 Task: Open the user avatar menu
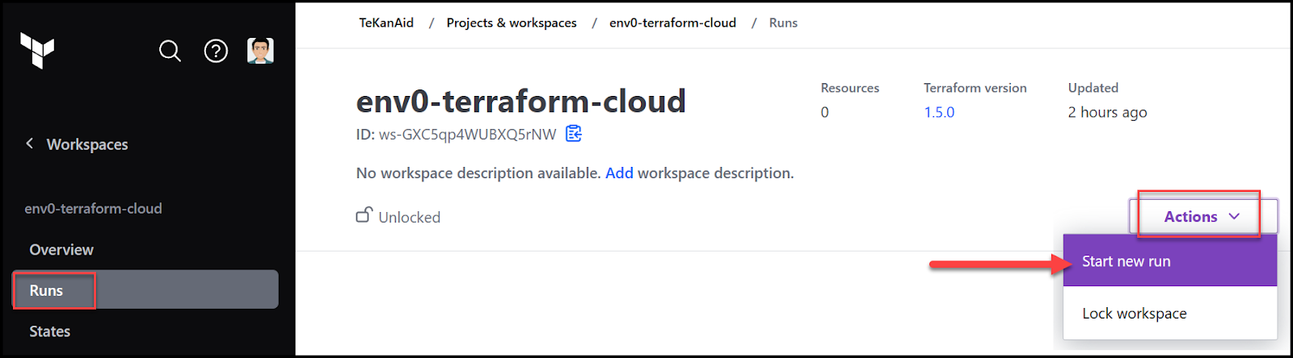point(260,50)
